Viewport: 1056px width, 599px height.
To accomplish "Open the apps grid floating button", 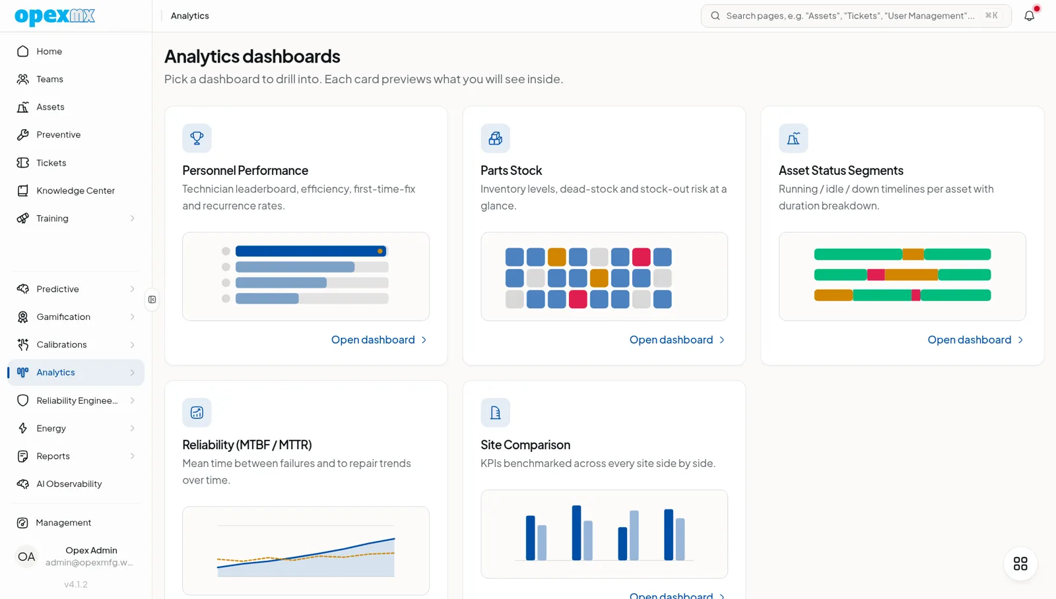I will click(1020, 563).
